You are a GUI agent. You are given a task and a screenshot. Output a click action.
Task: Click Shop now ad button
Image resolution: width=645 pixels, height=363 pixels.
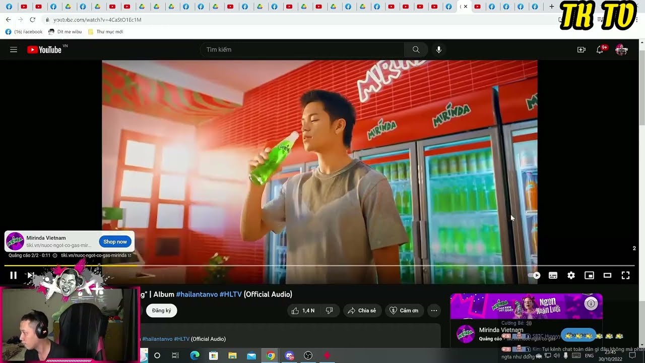[115, 241]
